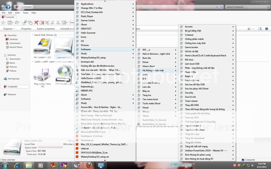Open the Kill virus menu entry
271x169 pixels.
pos(207,60)
